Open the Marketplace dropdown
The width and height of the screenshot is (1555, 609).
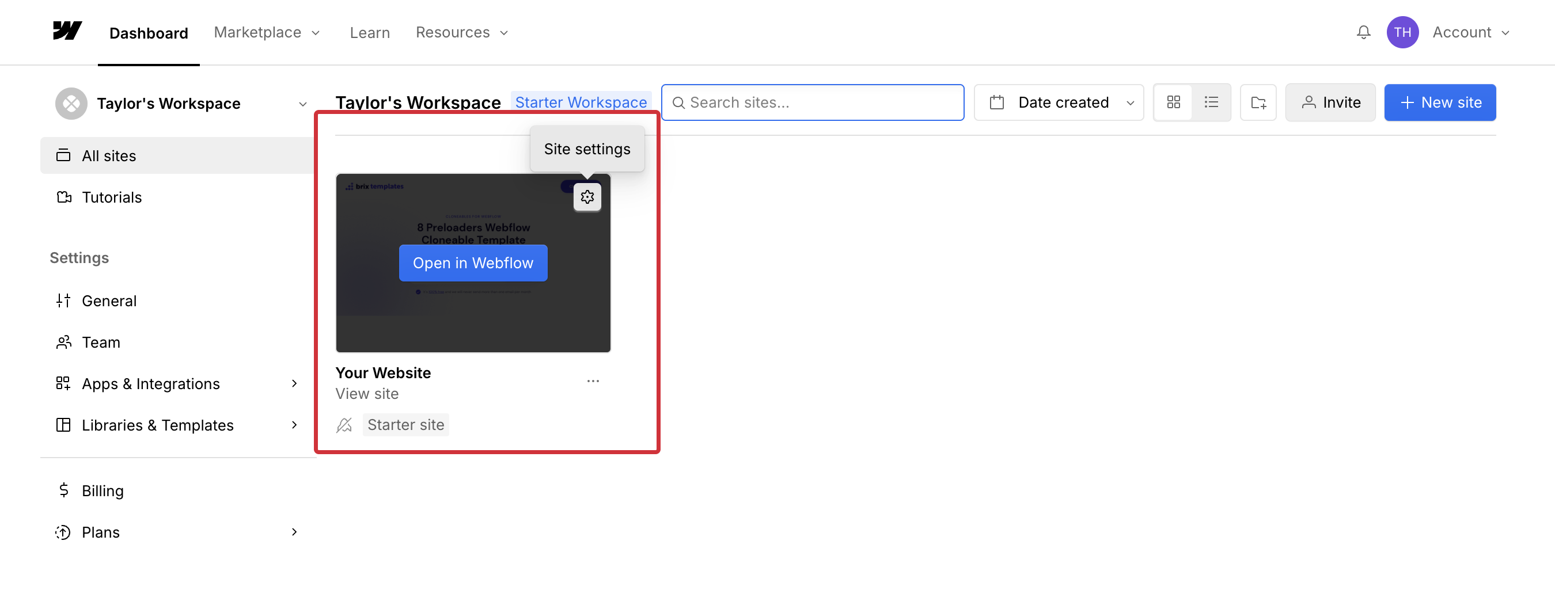[x=267, y=32]
